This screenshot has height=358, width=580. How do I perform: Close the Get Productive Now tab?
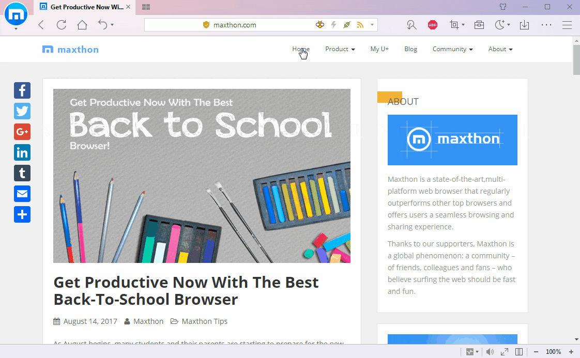(128, 7)
